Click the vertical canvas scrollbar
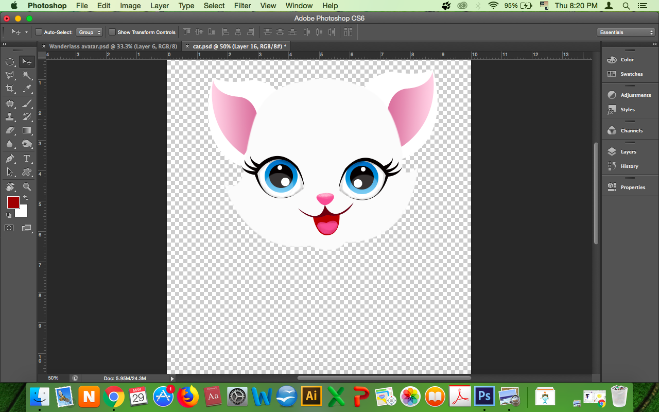 tap(596, 193)
